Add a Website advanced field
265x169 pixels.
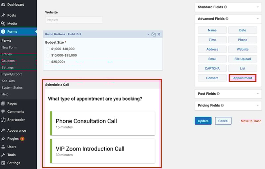point(242,49)
